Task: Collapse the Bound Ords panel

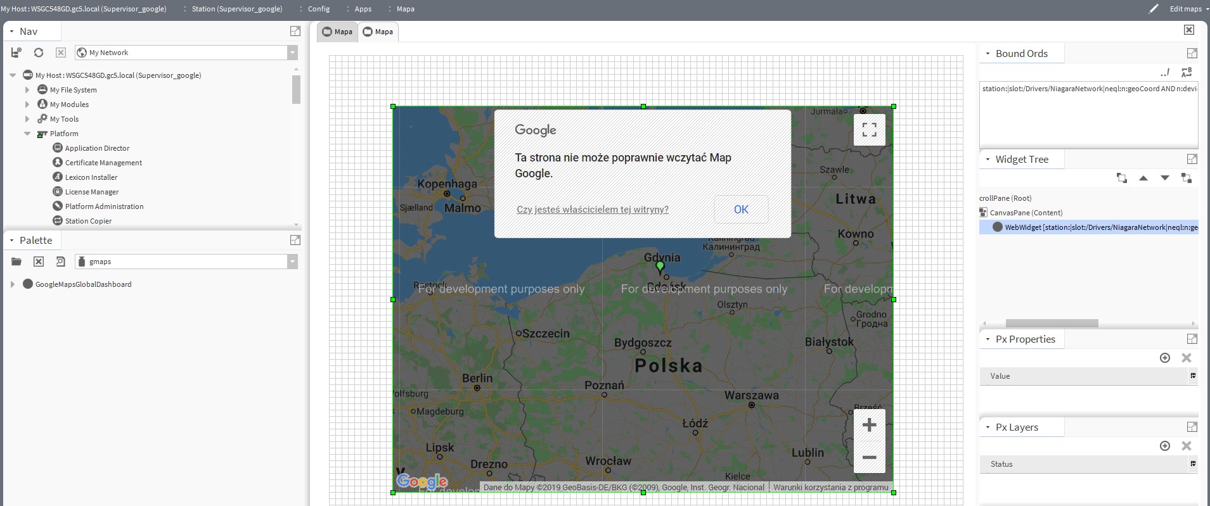Action: 988,54
